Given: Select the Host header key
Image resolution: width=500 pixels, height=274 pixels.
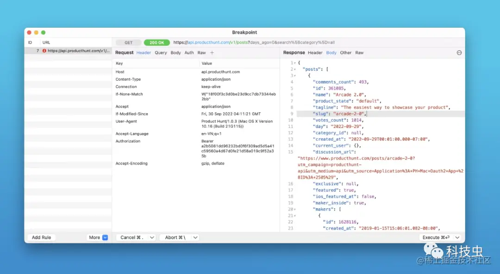Looking at the screenshot, I should click(120, 72).
